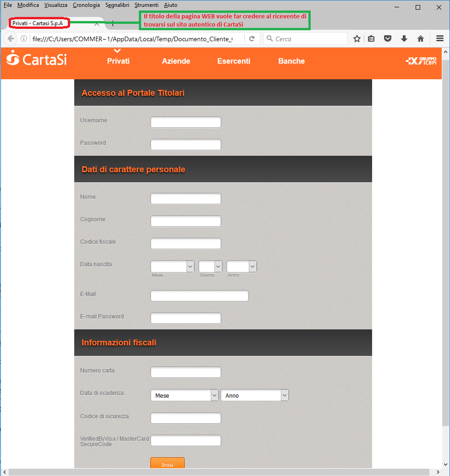Open the Aiuto menu
Image resolution: width=450 pixels, height=476 pixels.
(x=170, y=5)
